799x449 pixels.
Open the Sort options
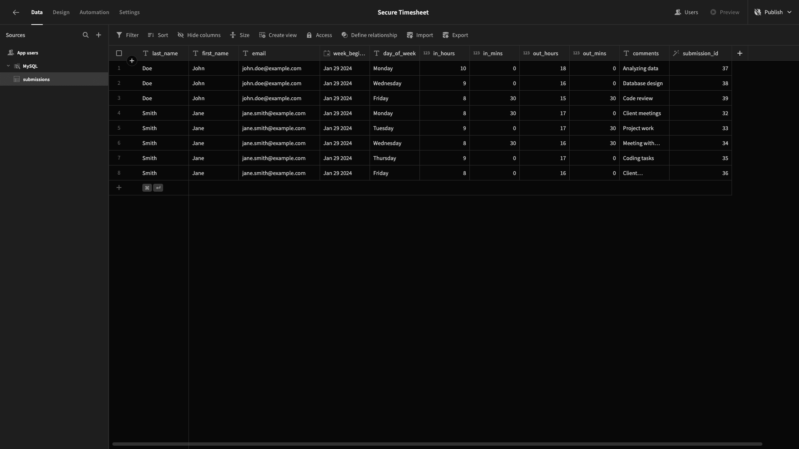(x=158, y=35)
